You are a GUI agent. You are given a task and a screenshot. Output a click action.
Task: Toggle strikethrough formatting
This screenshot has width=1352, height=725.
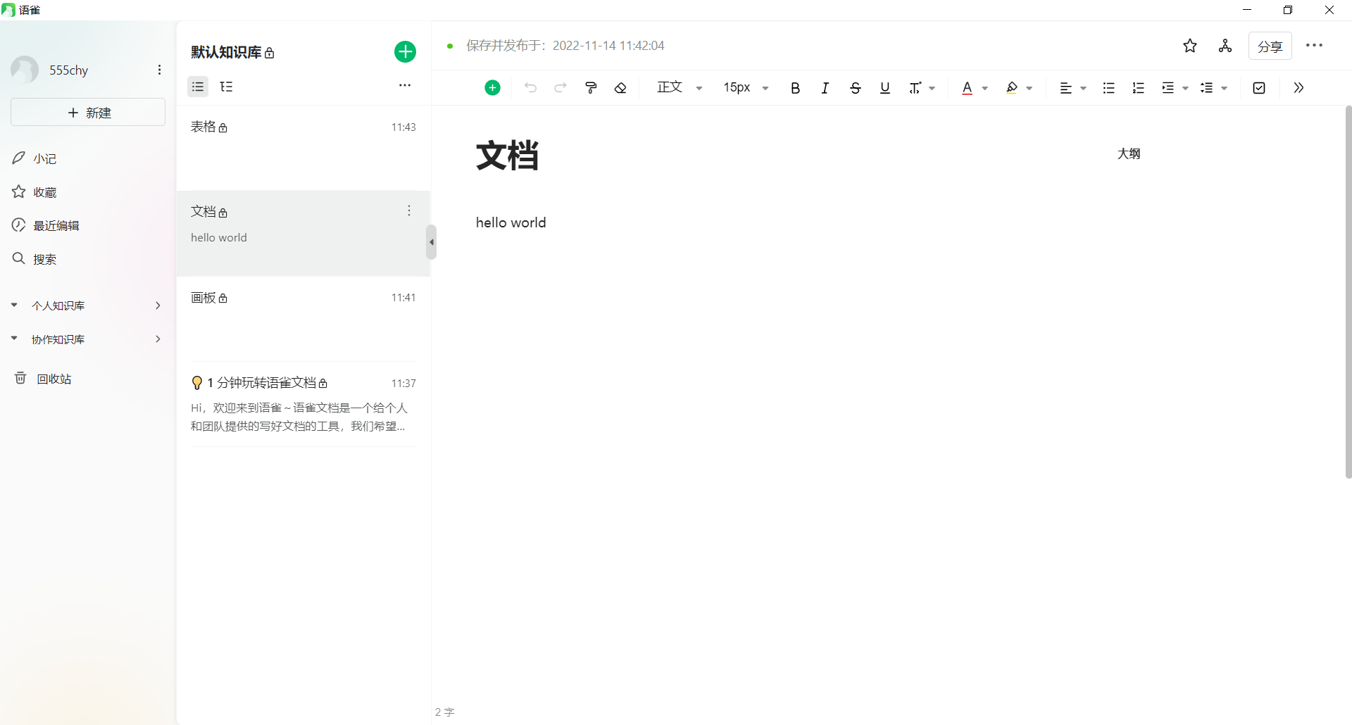point(855,88)
